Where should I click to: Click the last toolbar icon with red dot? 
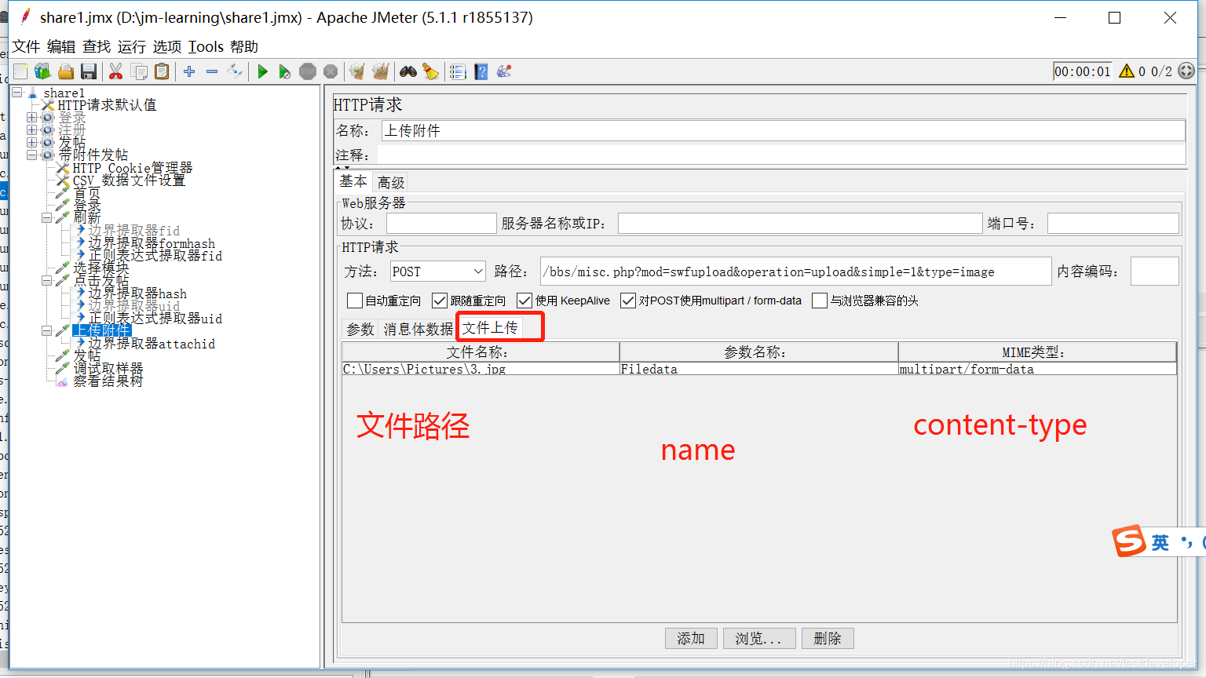(504, 71)
